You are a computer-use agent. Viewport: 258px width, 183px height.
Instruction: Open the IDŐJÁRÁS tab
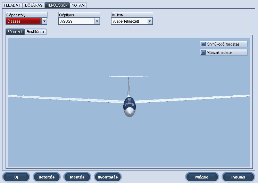coord(34,6)
